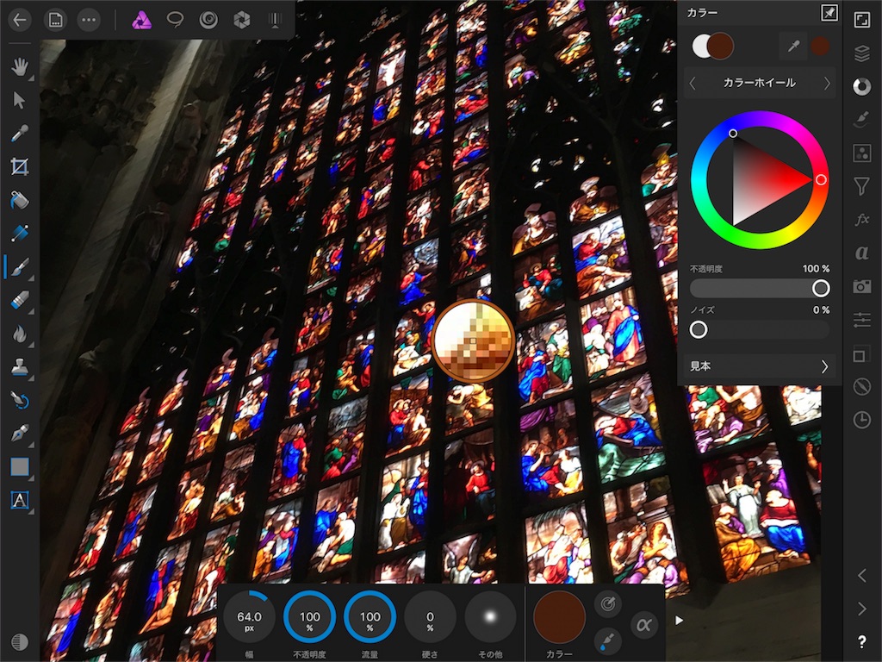Viewport: 882px width, 662px height.
Task: Select the Rectangle shape tool
Action: (x=20, y=466)
